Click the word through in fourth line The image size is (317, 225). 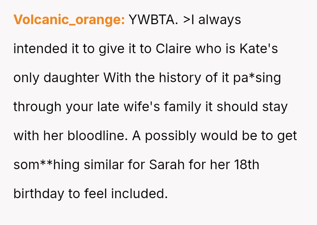coord(37,107)
